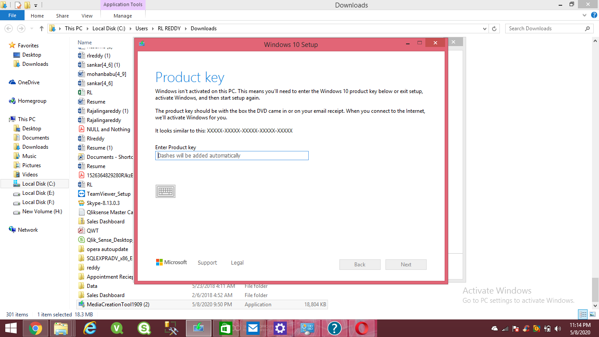
Task: Open Internet Explorer from taskbar
Action: coord(90,328)
